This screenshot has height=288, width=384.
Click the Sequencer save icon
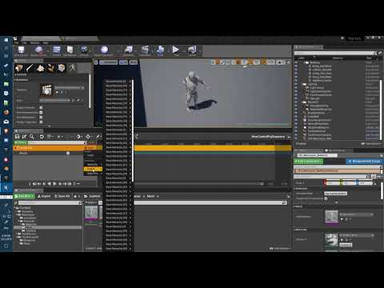click(x=17, y=137)
